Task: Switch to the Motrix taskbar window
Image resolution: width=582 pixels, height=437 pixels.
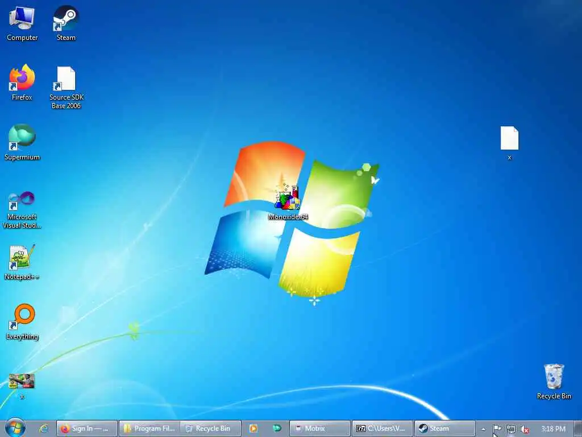Action: (x=320, y=428)
